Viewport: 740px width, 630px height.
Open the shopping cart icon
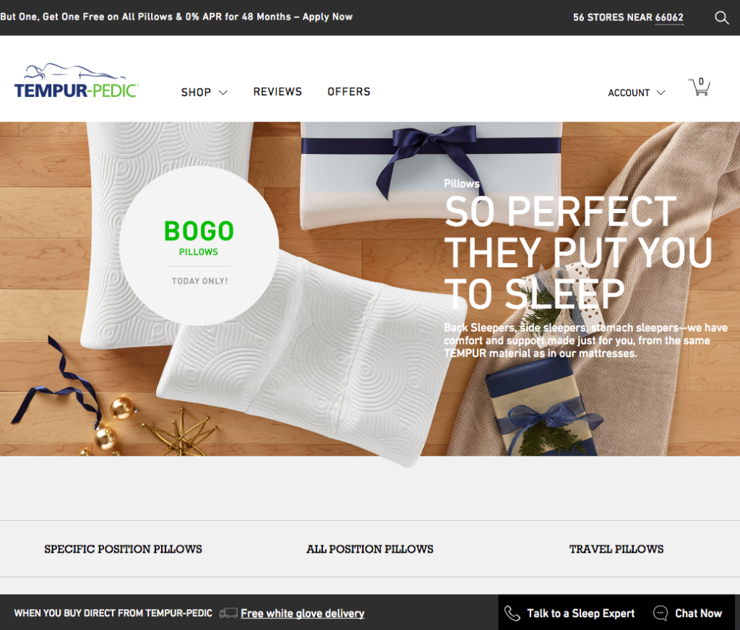pyautogui.click(x=700, y=87)
